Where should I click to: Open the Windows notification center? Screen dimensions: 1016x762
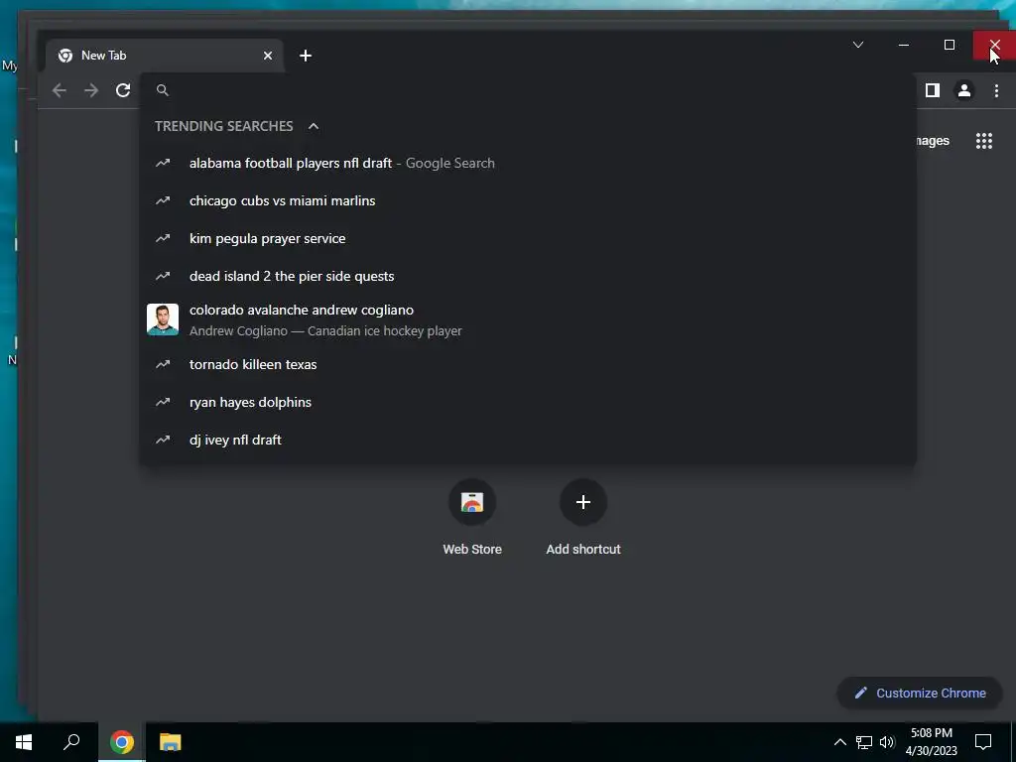[x=983, y=742]
